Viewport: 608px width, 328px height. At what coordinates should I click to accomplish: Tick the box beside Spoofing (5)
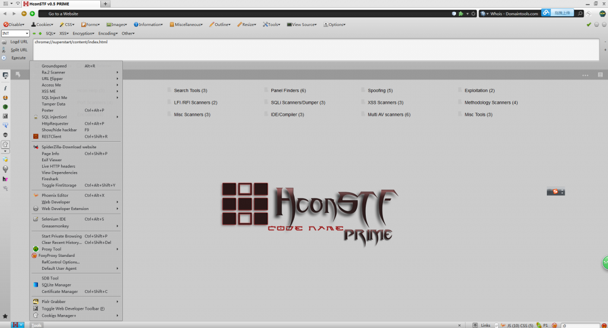click(363, 90)
